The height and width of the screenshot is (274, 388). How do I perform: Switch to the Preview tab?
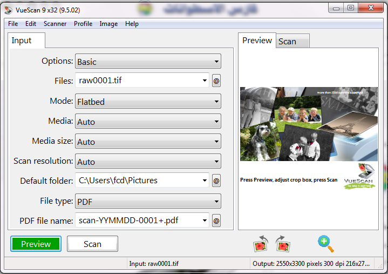[x=257, y=41]
